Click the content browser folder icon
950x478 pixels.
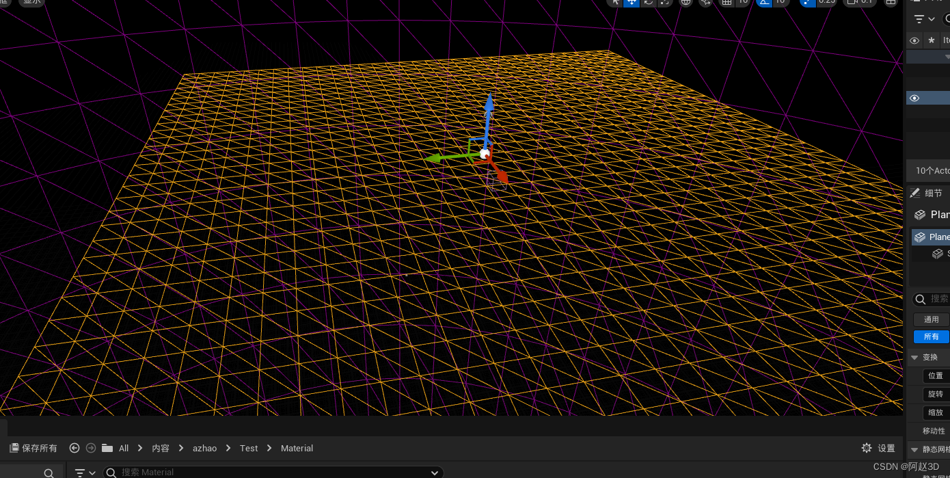point(107,448)
